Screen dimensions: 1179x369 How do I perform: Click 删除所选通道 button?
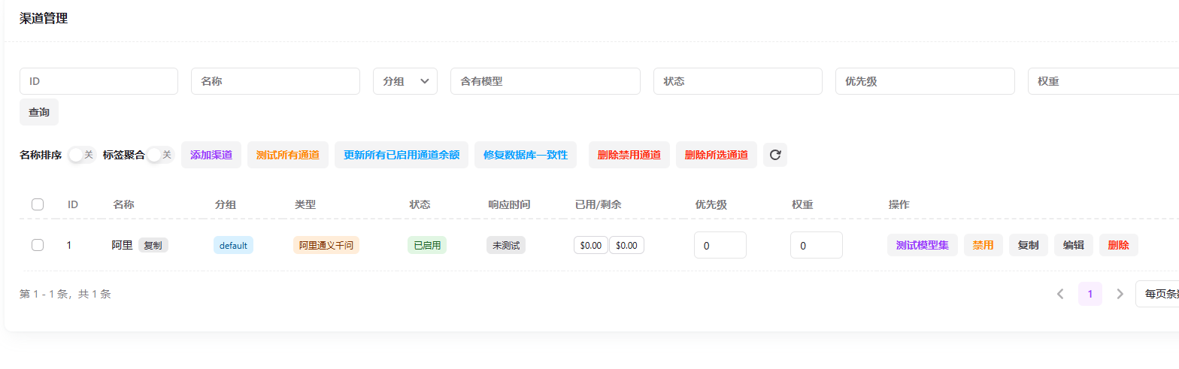(x=717, y=155)
